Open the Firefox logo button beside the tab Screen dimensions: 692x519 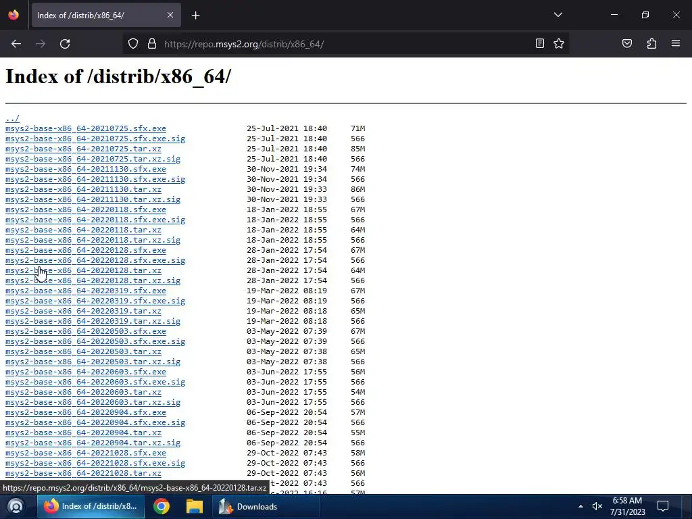coord(14,15)
